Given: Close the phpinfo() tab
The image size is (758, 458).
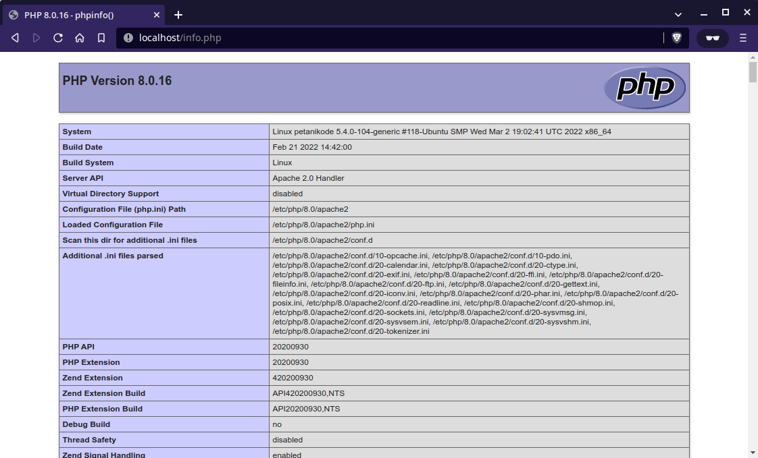Looking at the screenshot, I should 157,15.
